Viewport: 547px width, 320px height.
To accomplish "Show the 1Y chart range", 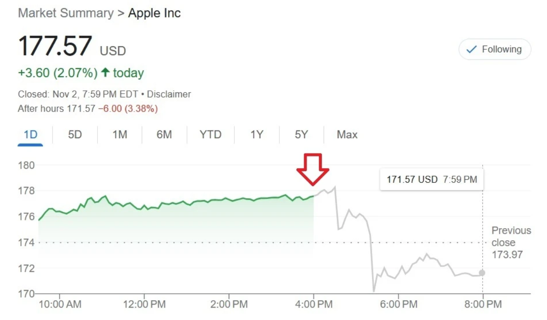I will [257, 135].
